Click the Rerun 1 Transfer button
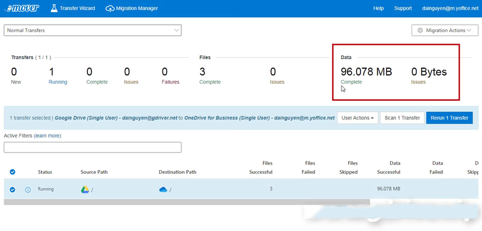Image resolution: width=482 pixels, height=231 pixels. pos(449,118)
